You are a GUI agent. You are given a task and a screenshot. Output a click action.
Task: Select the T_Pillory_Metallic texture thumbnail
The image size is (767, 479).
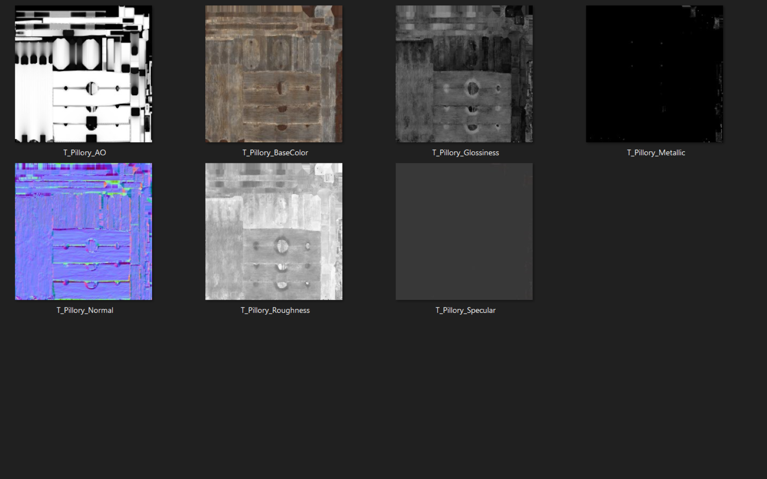coord(654,74)
